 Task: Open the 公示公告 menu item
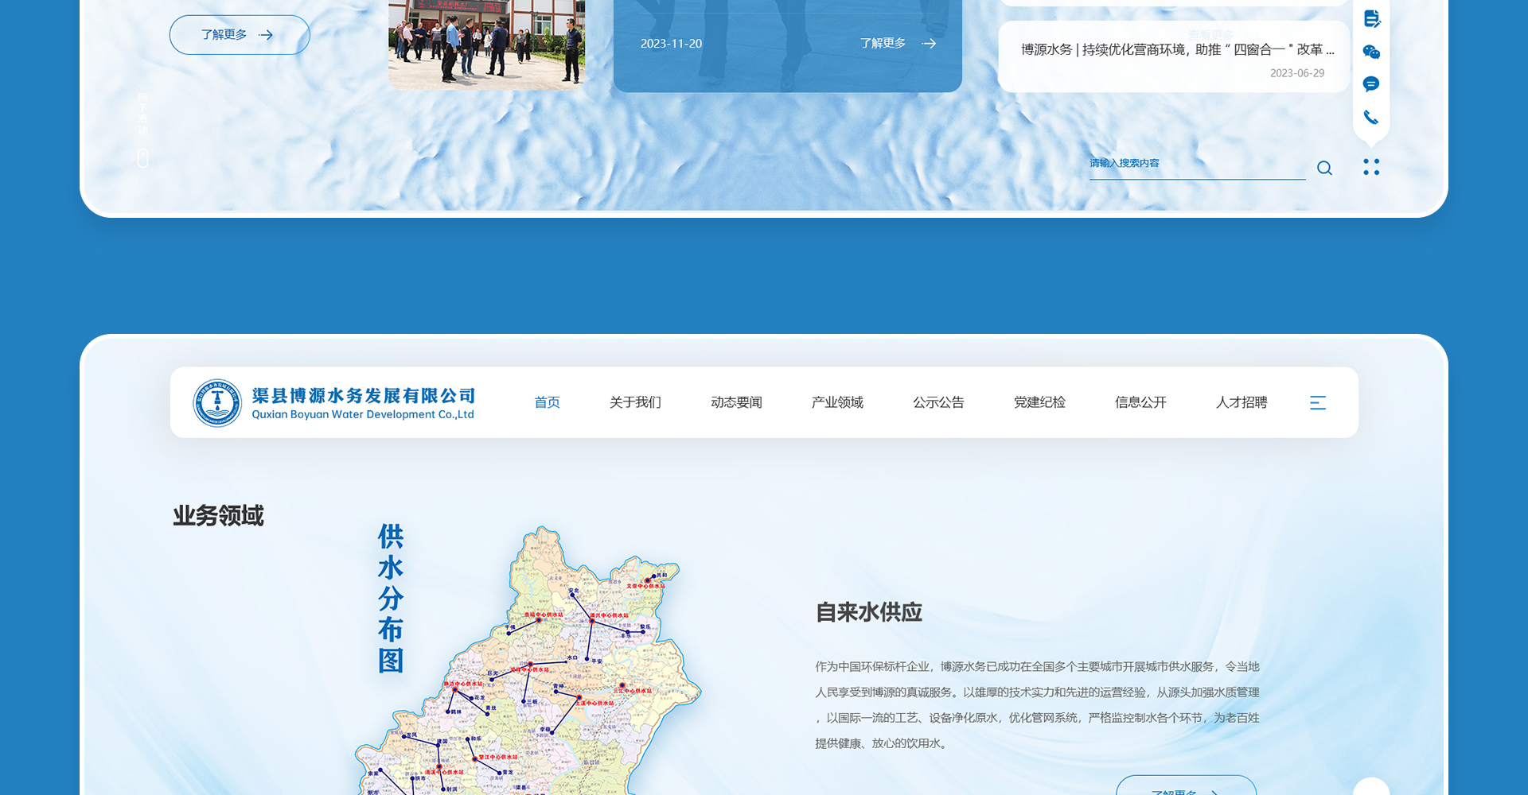pyautogui.click(x=938, y=402)
